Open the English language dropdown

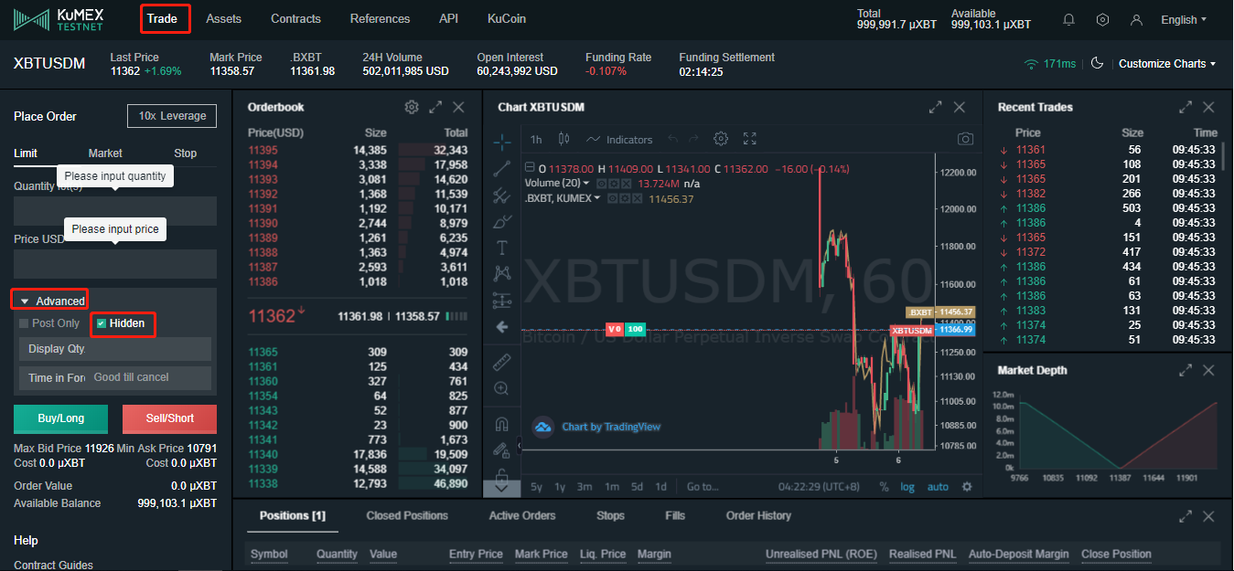[1184, 19]
